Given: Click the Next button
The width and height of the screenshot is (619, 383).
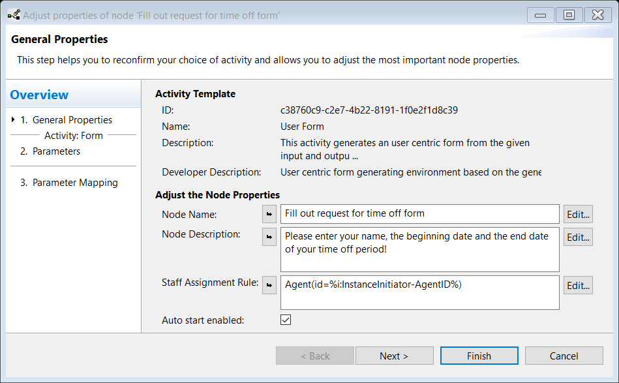Looking at the screenshot, I should pyautogui.click(x=394, y=356).
